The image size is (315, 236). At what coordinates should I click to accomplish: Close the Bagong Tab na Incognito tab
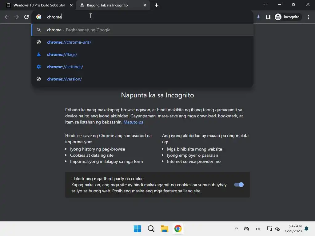[x=145, y=5]
